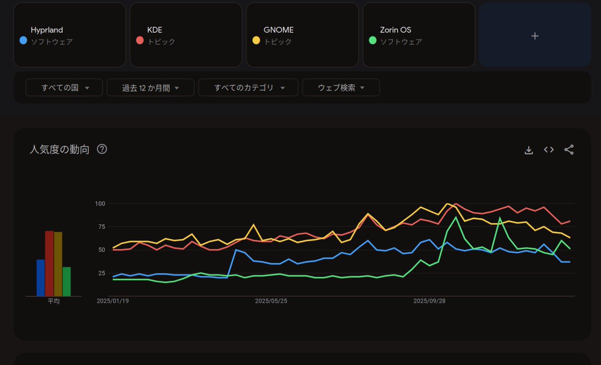This screenshot has height=365, width=601.
Task: Click the yellow average bar for GNOME
Action: pos(58,264)
